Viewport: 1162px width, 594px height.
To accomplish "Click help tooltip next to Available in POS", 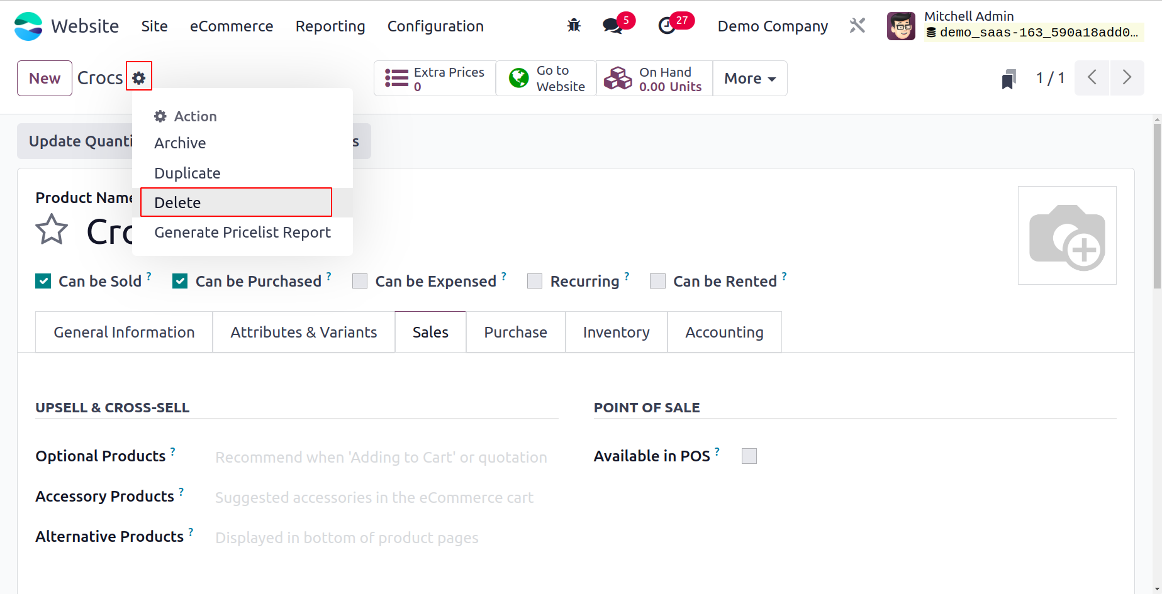I will [717, 451].
